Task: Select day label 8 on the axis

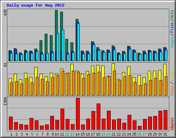Action: [47, 134]
